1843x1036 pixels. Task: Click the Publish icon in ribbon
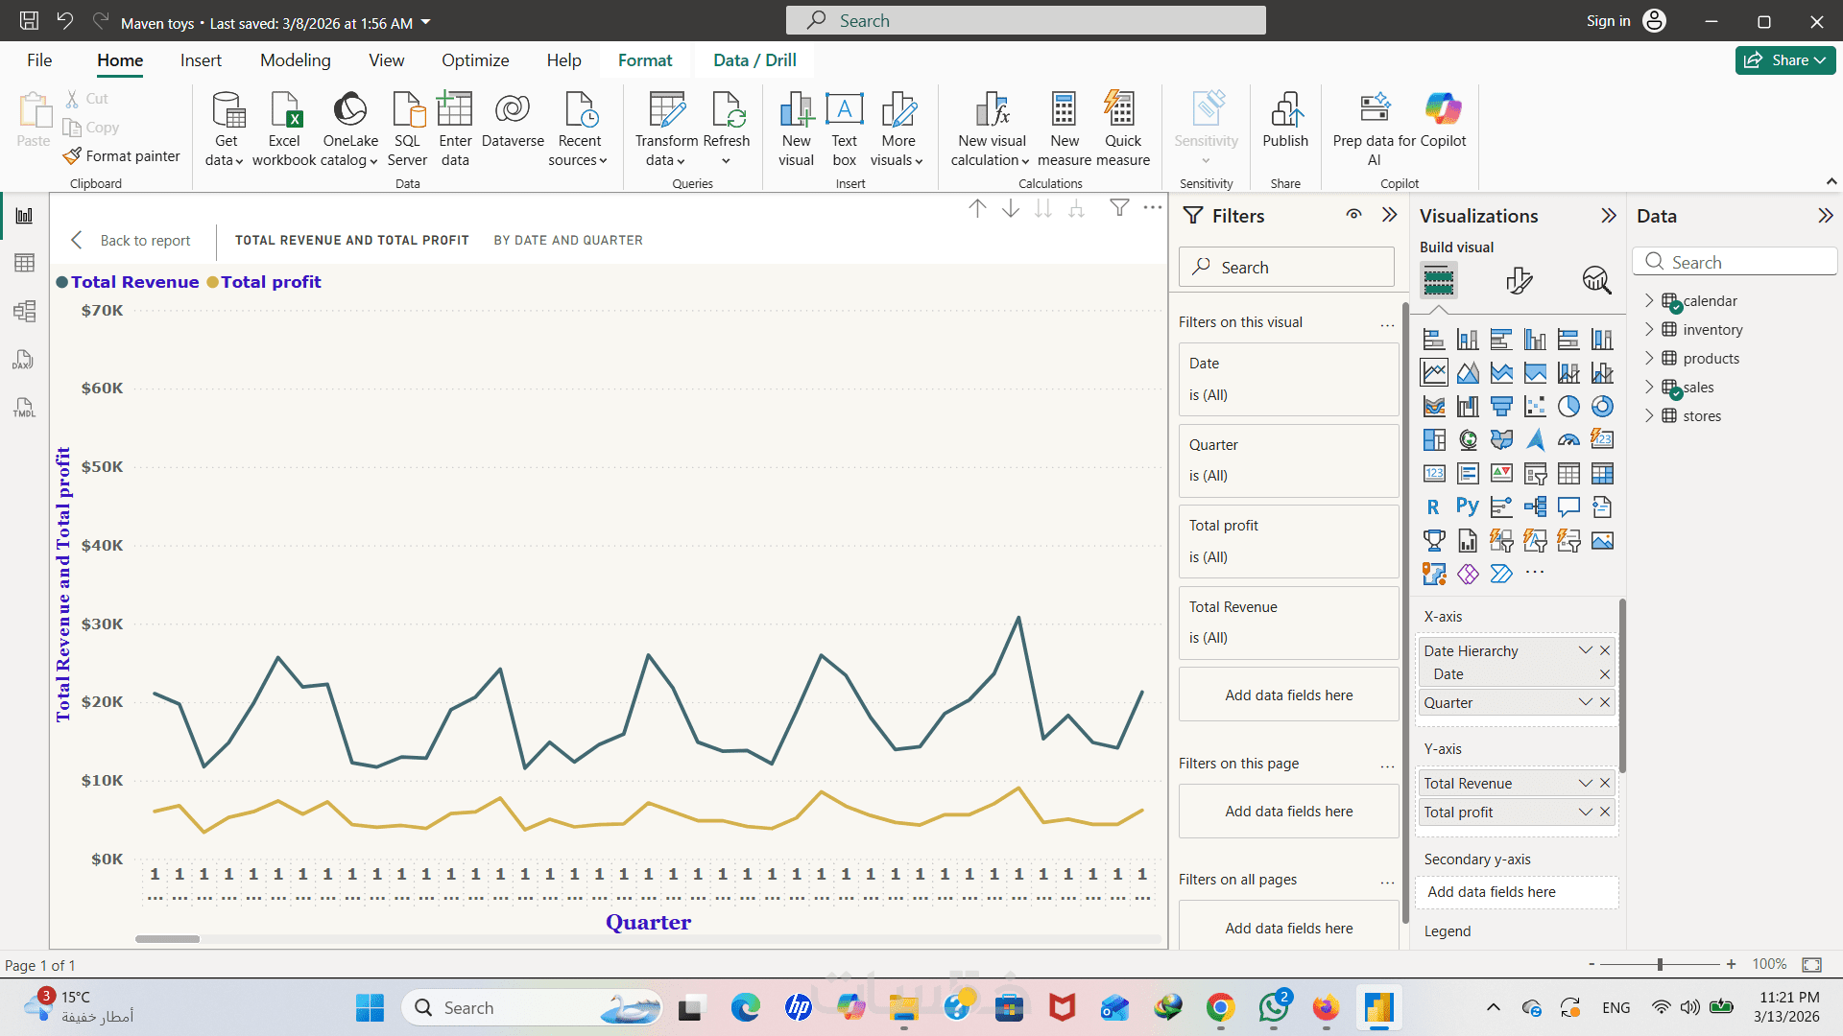[x=1285, y=120]
